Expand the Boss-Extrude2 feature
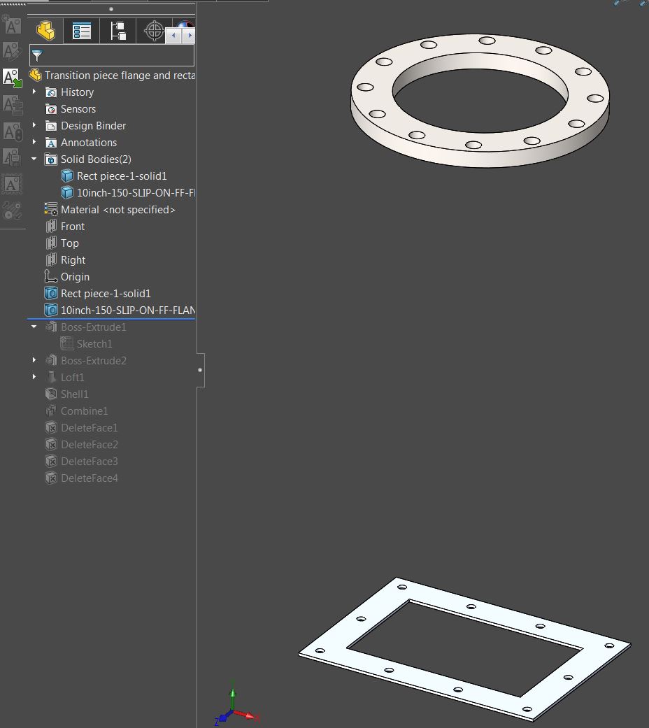This screenshot has height=728, width=649. tap(34, 360)
